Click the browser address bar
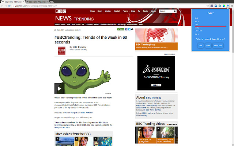 pyautogui.click(x=109, y=6)
